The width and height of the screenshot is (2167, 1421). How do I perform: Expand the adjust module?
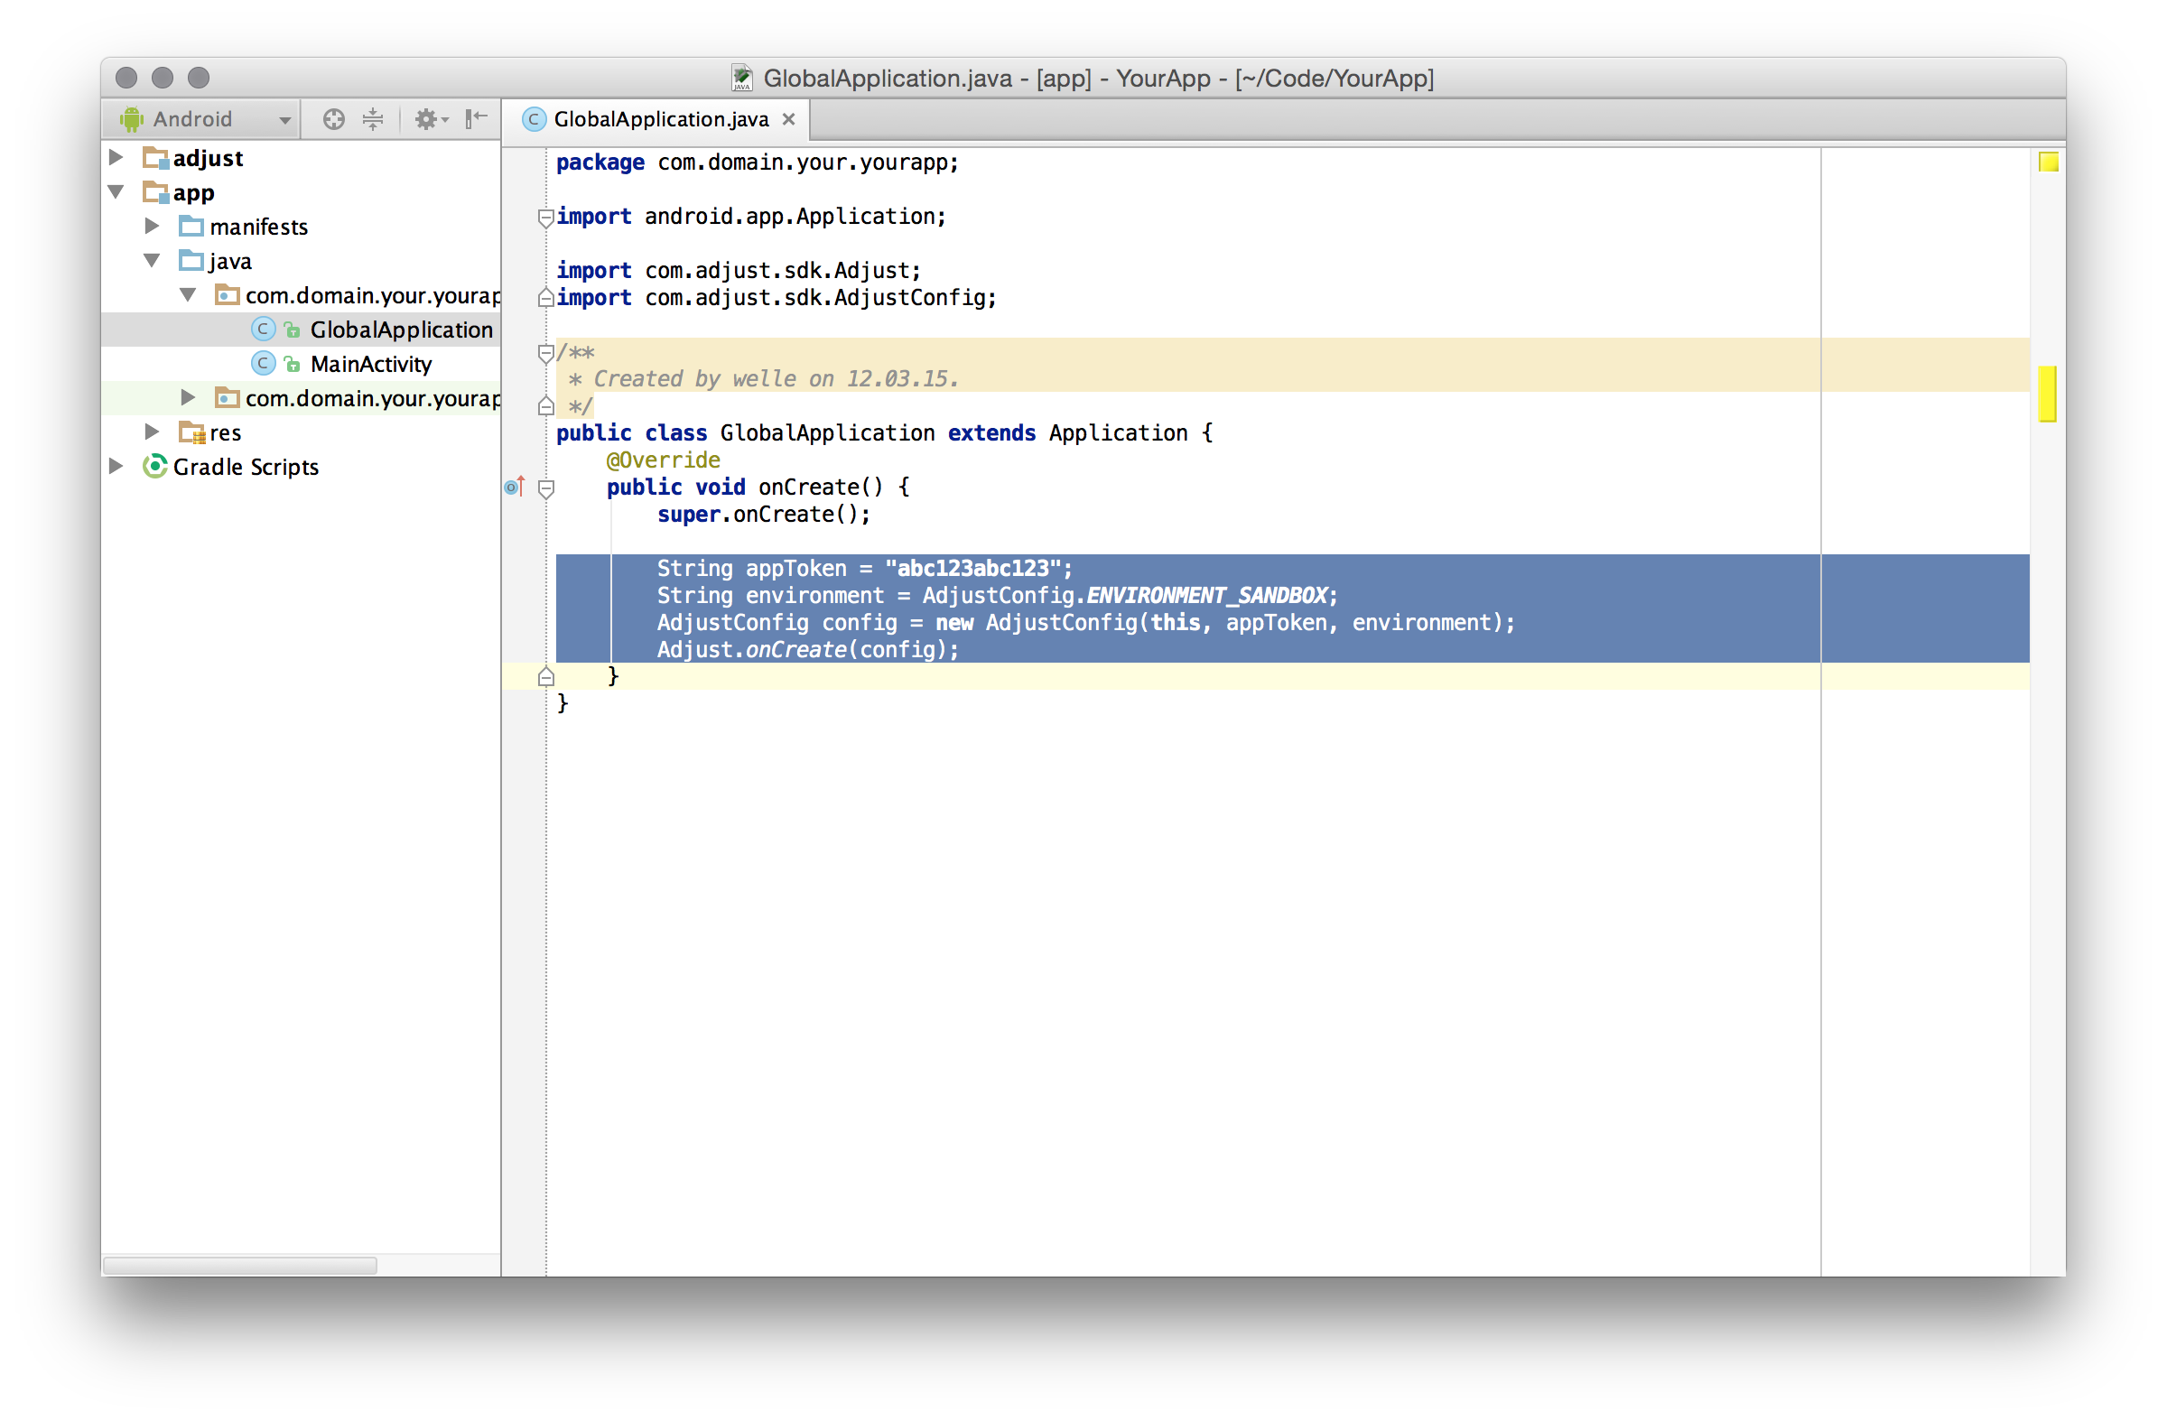point(116,157)
